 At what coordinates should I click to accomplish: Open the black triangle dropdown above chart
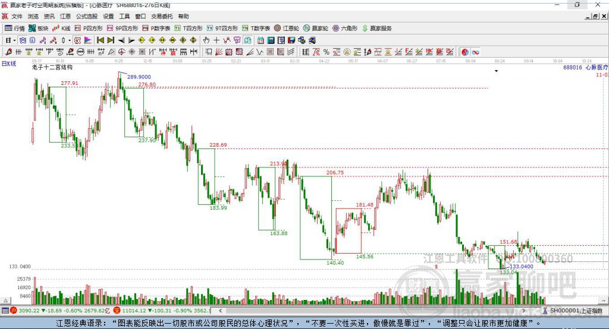(x=496, y=71)
